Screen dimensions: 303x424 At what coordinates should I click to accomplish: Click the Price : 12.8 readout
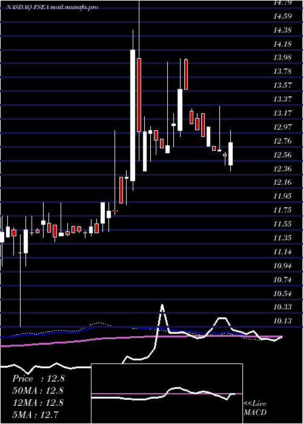(38, 379)
